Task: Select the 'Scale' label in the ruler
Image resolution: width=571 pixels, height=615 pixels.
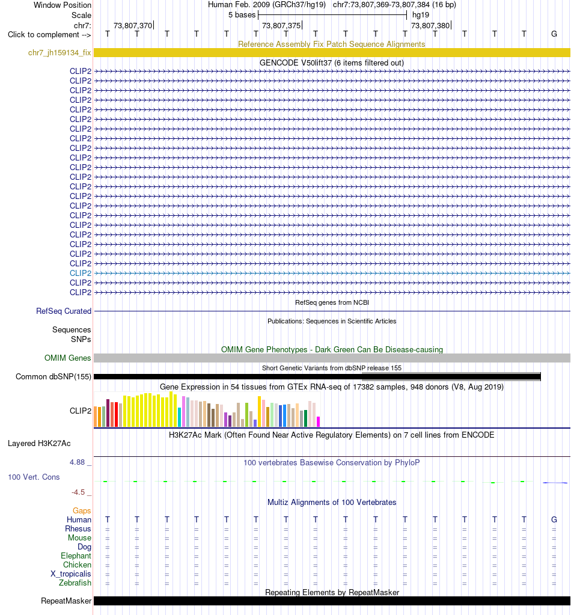Action: 81,15
